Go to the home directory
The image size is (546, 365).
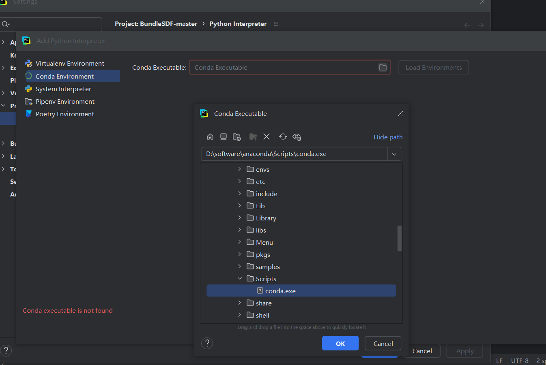210,137
